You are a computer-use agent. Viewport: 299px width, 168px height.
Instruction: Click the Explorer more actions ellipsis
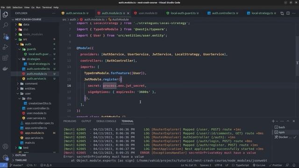coord(54,13)
